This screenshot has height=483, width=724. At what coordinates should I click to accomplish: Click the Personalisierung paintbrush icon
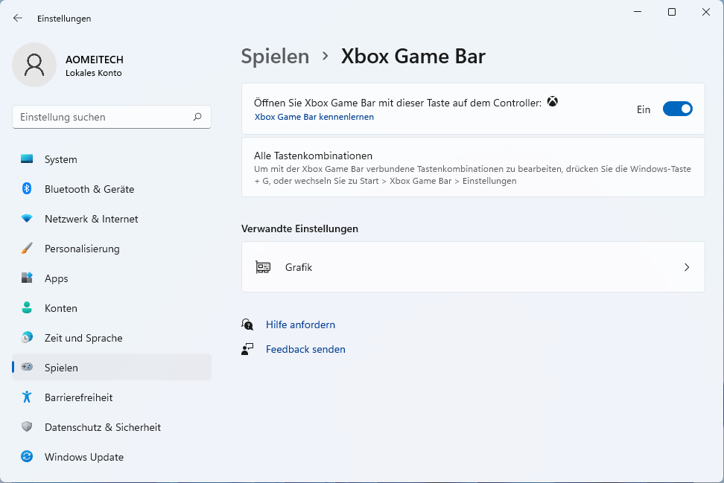pyautogui.click(x=27, y=249)
